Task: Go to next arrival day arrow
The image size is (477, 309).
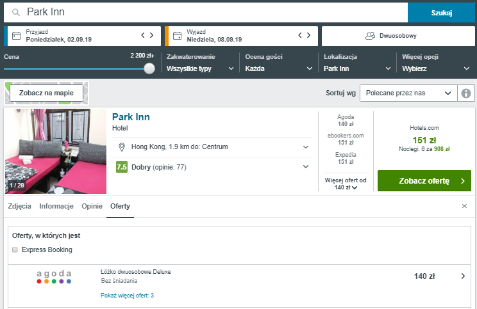Action: coord(151,35)
